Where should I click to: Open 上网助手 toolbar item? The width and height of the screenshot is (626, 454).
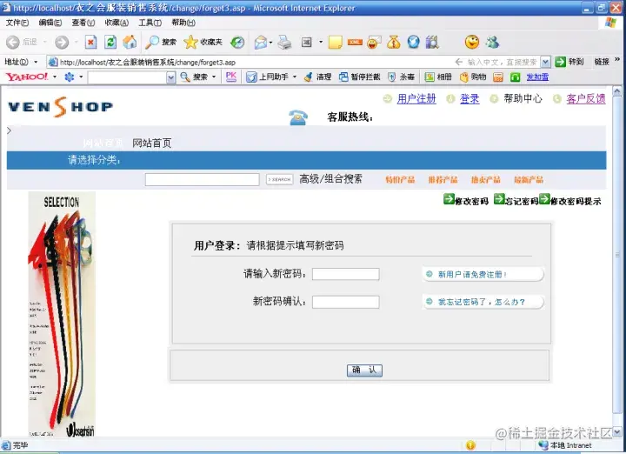pos(268,77)
